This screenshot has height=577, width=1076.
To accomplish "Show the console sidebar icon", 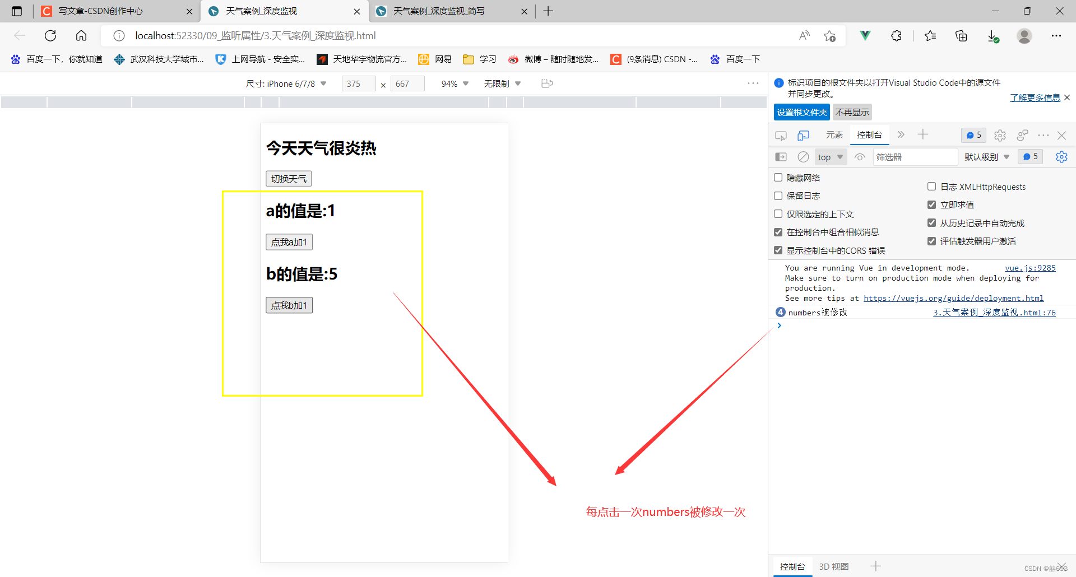I will pos(781,157).
